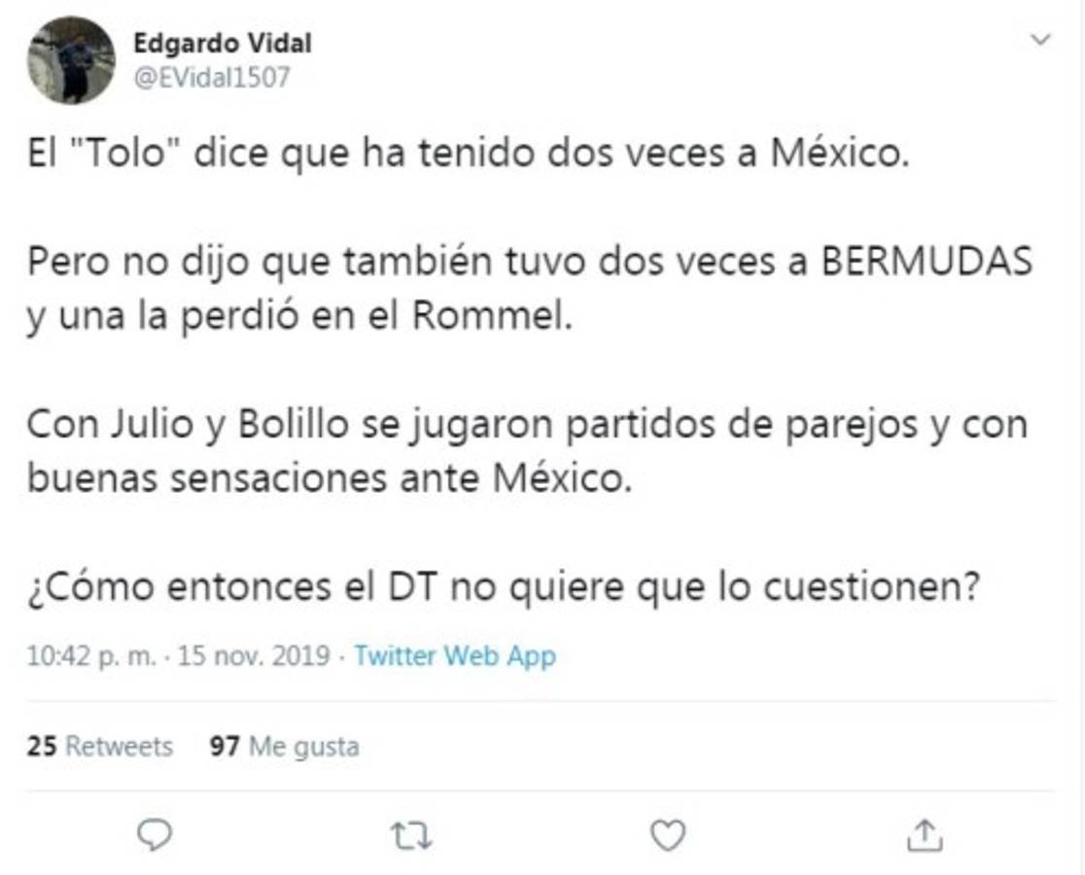Open Edgardo Vidal's profile picture

pos(71,60)
